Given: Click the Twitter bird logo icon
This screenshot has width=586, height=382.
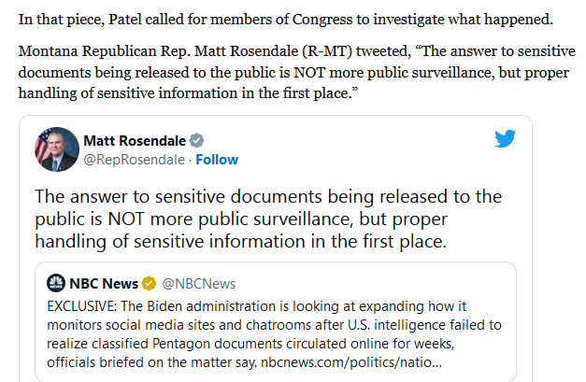Looking at the screenshot, I should coord(506,138).
